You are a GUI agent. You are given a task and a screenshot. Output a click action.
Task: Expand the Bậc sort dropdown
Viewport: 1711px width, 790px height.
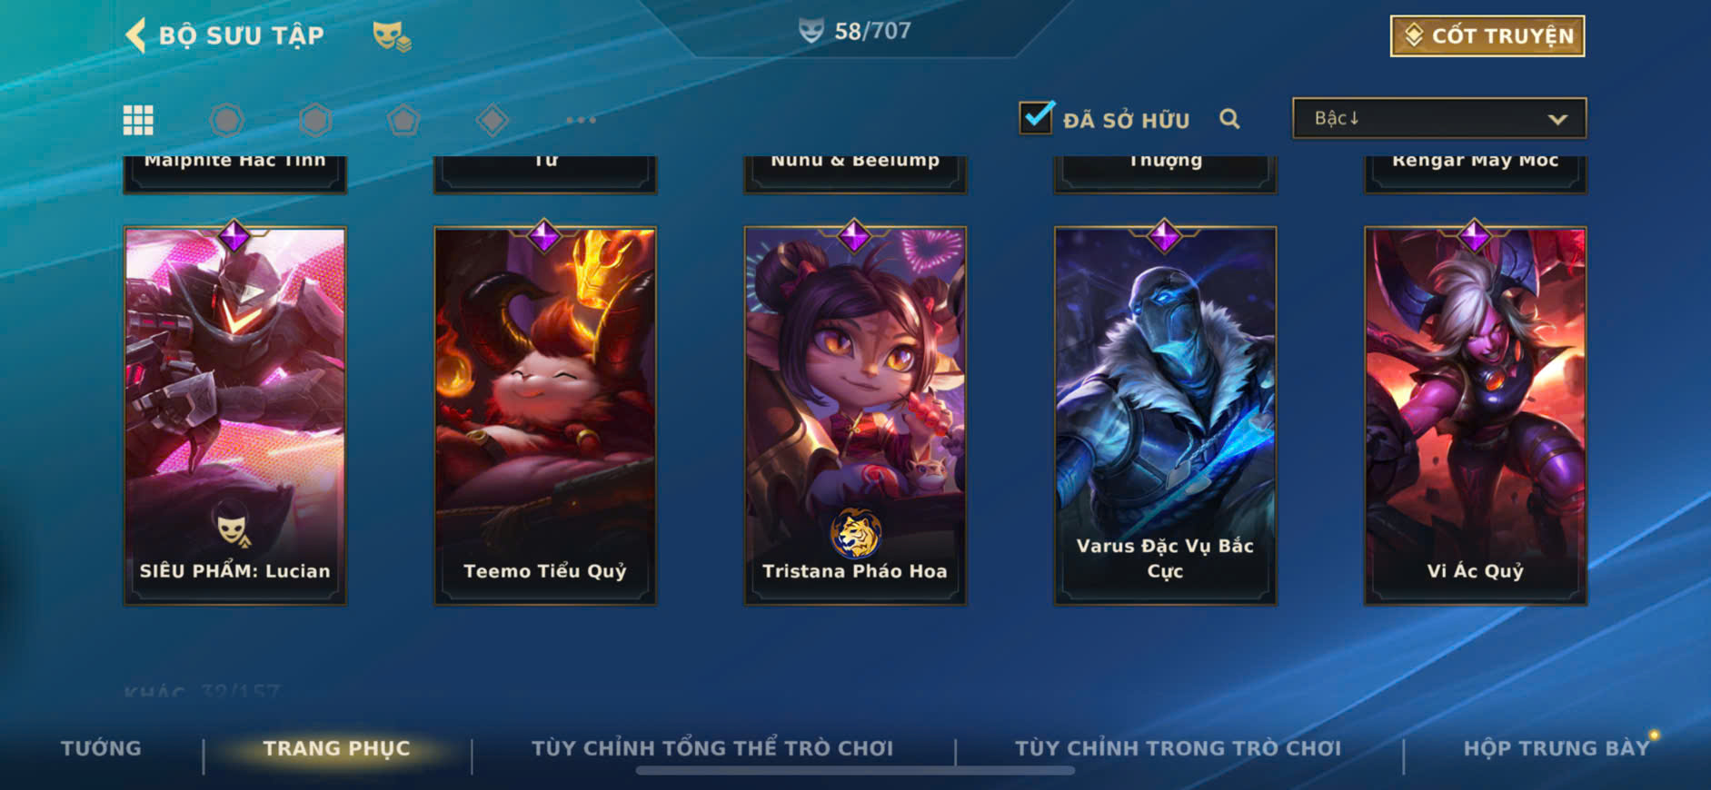[1439, 118]
